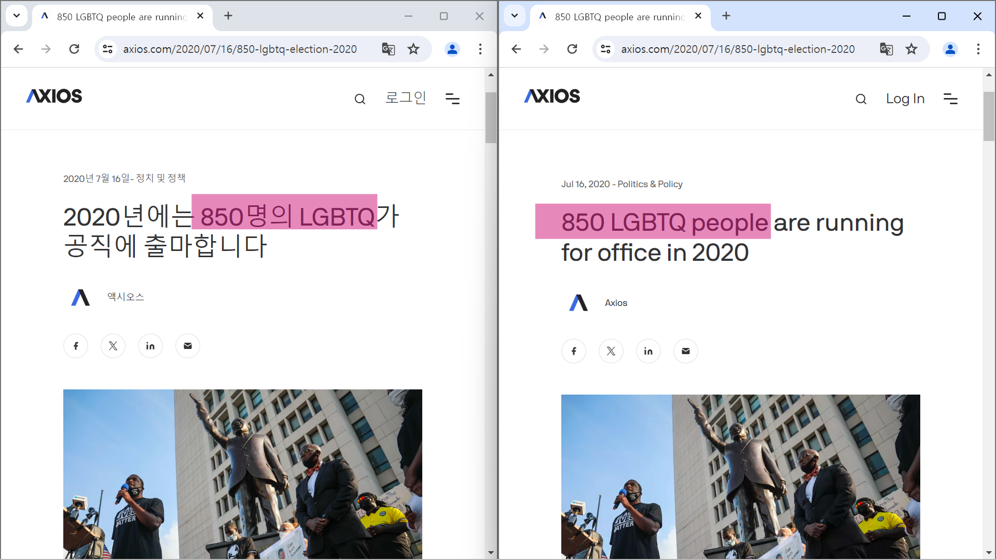Share on X in left window article
This screenshot has width=996, height=560.
pyautogui.click(x=113, y=346)
